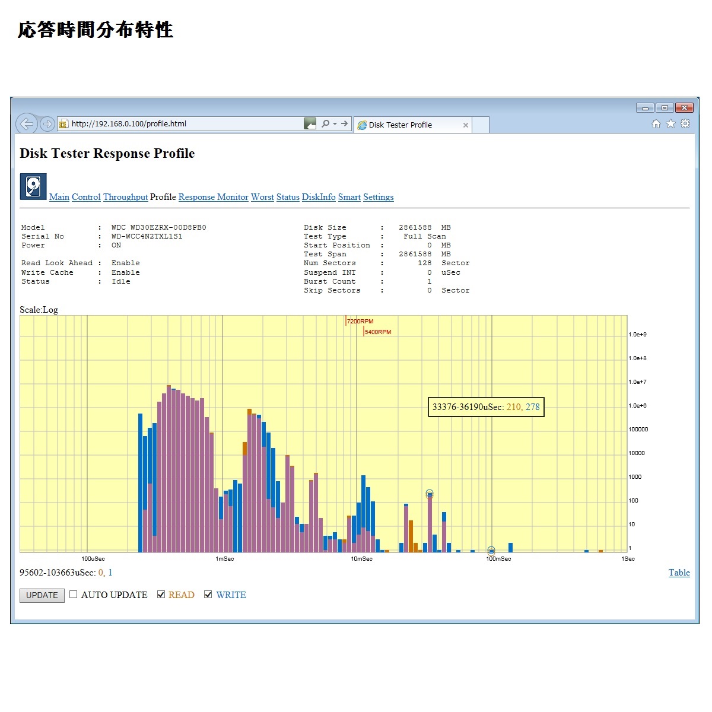712x712 pixels.
Task: Open the browser Tools gear icon
Action: pyautogui.click(x=685, y=124)
